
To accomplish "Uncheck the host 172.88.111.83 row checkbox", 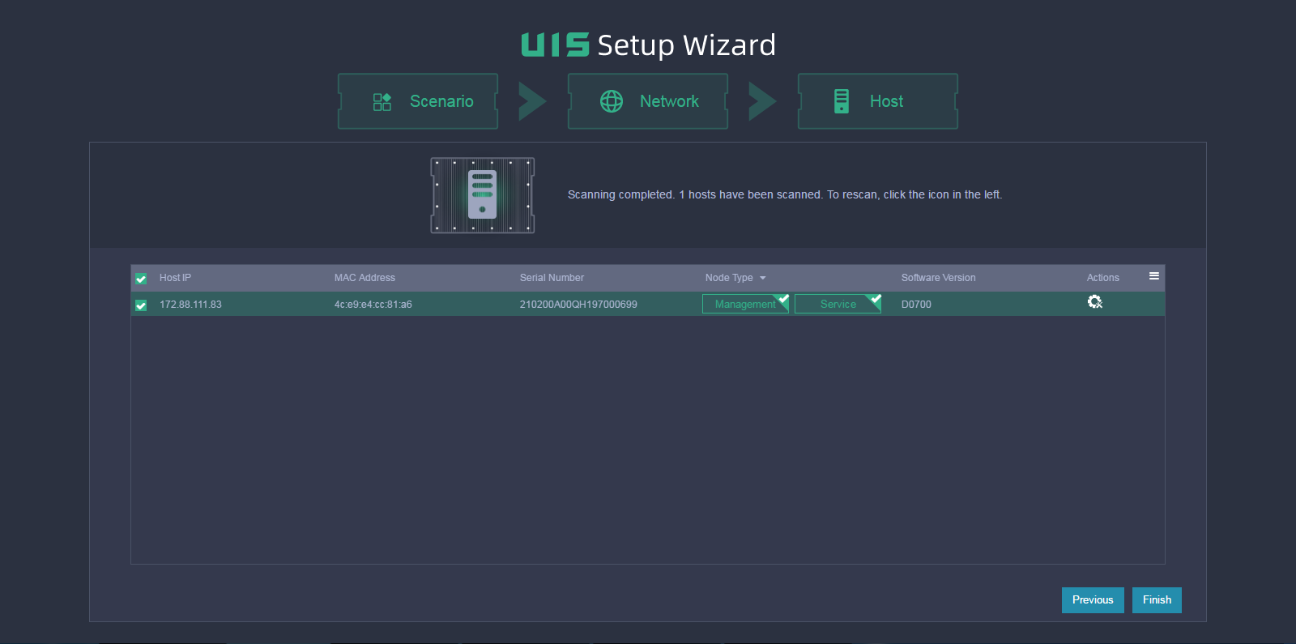I will (141, 305).
